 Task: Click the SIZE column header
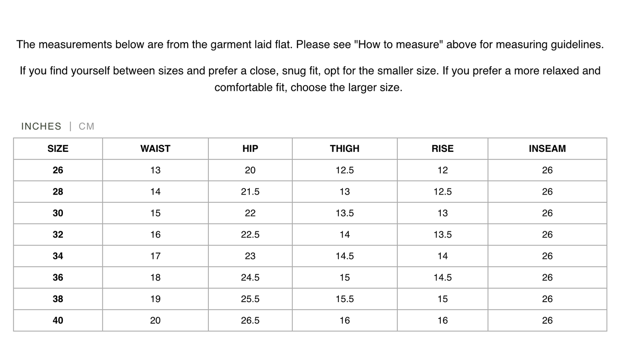coord(58,149)
